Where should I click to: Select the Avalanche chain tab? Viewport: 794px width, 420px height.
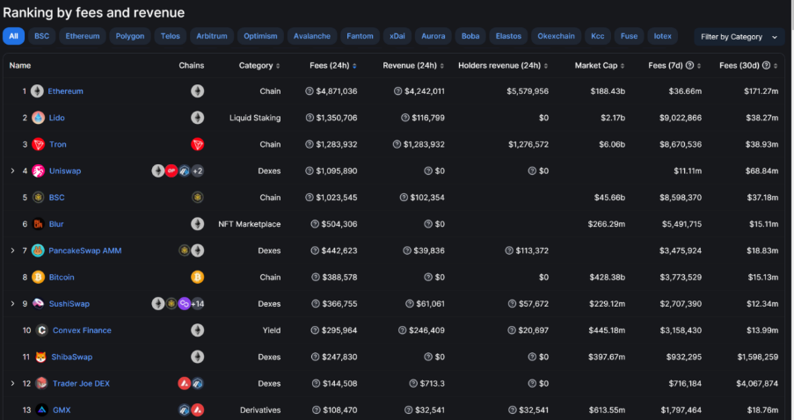click(312, 36)
